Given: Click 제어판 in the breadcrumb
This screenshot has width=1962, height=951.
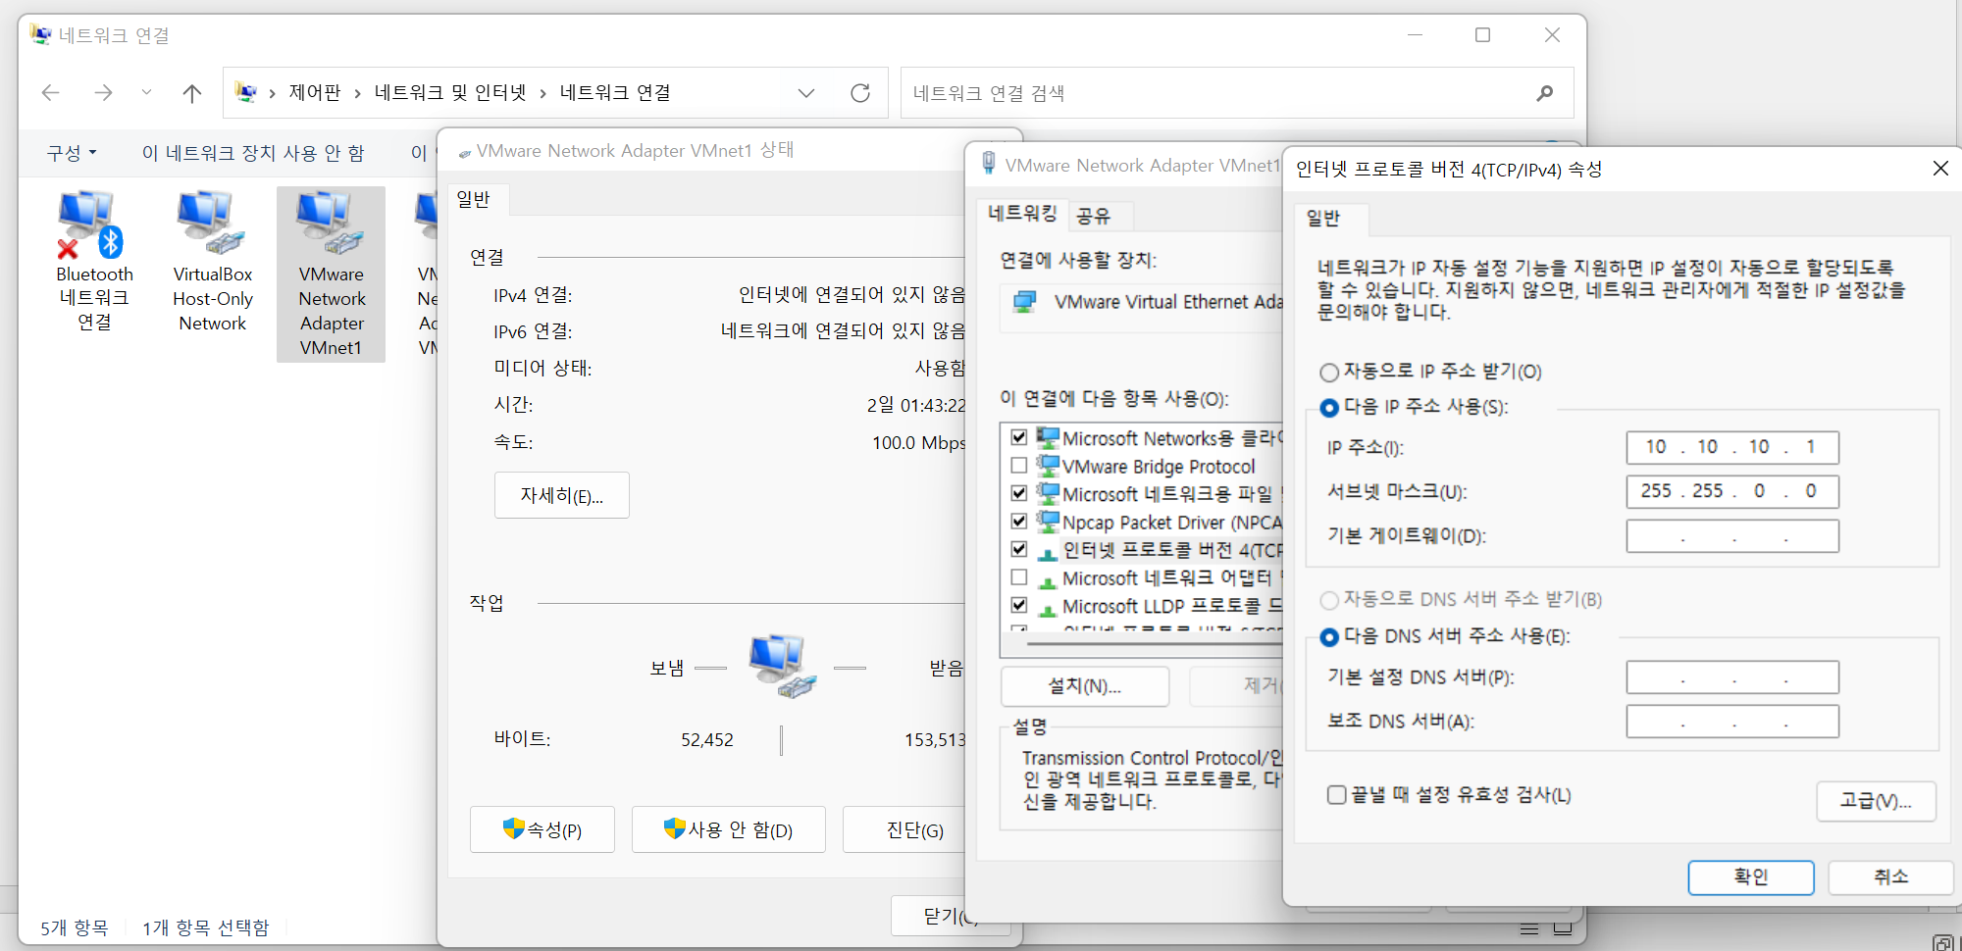Looking at the screenshot, I should tap(315, 92).
